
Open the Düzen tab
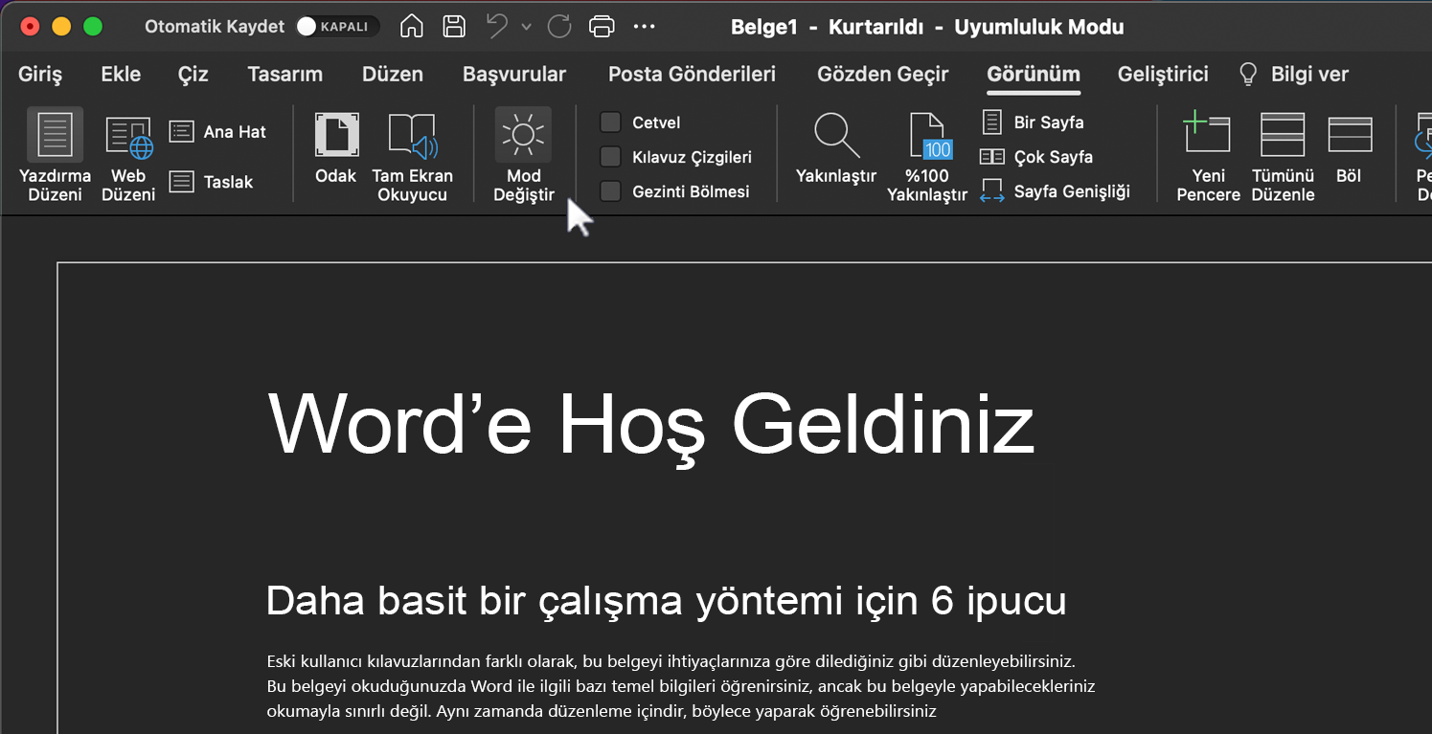pyautogui.click(x=393, y=75)
